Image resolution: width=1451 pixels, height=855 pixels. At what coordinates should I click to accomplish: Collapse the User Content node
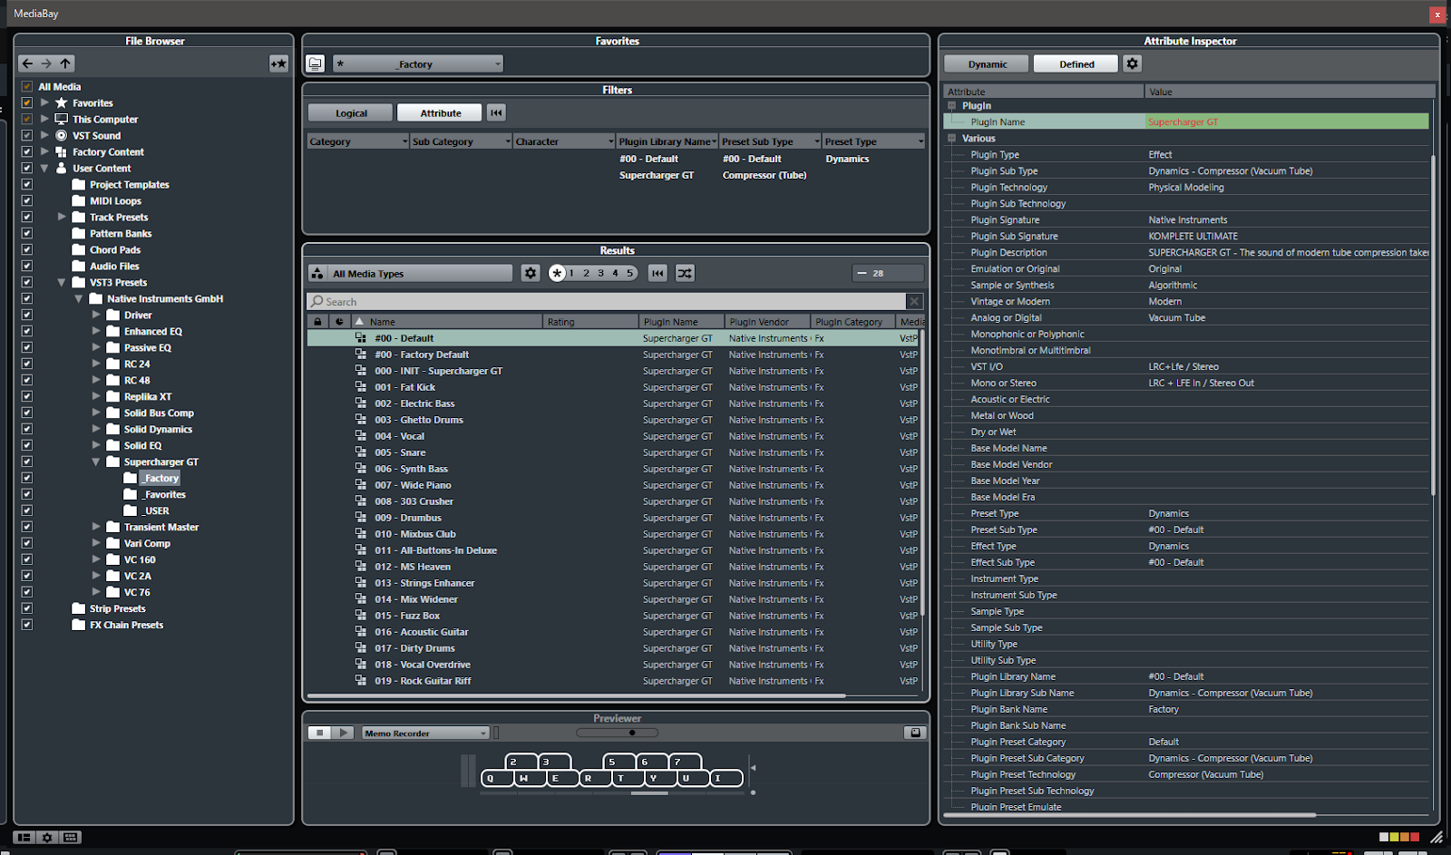[x=44, y=168]
